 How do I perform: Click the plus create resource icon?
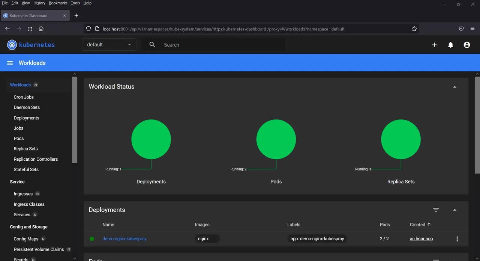point(434,45)
